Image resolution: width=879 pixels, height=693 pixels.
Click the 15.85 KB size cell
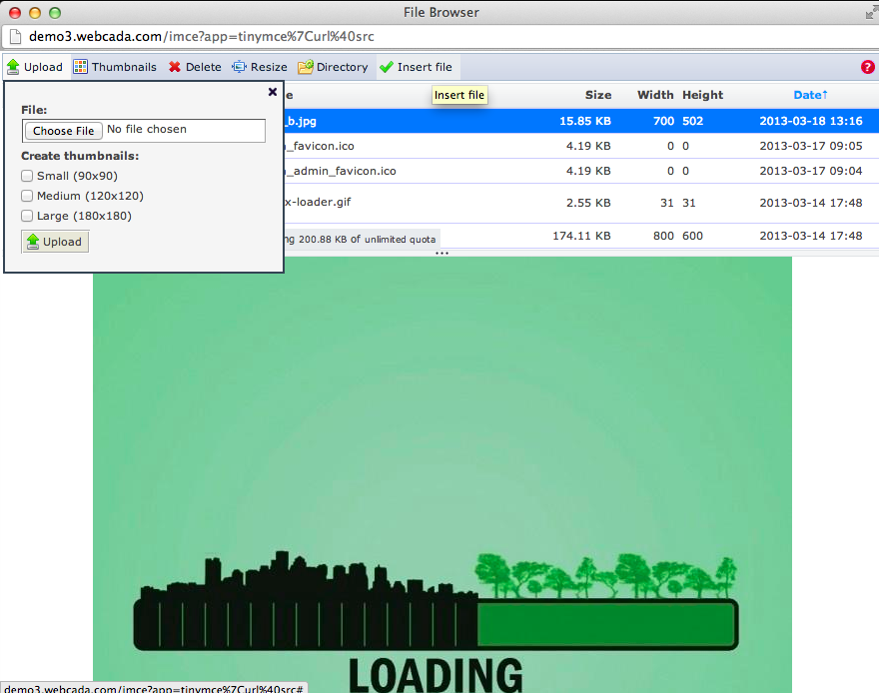point(584,121)
